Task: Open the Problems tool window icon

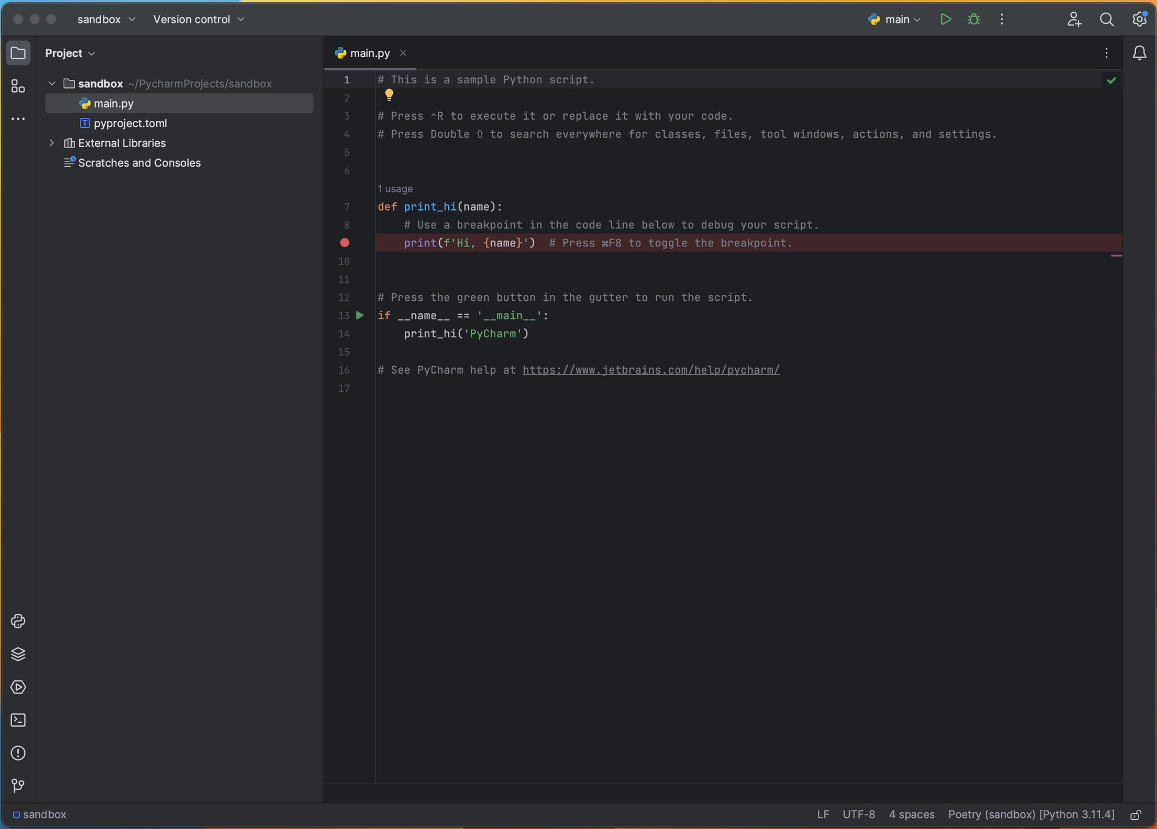Action: point(18,753)
